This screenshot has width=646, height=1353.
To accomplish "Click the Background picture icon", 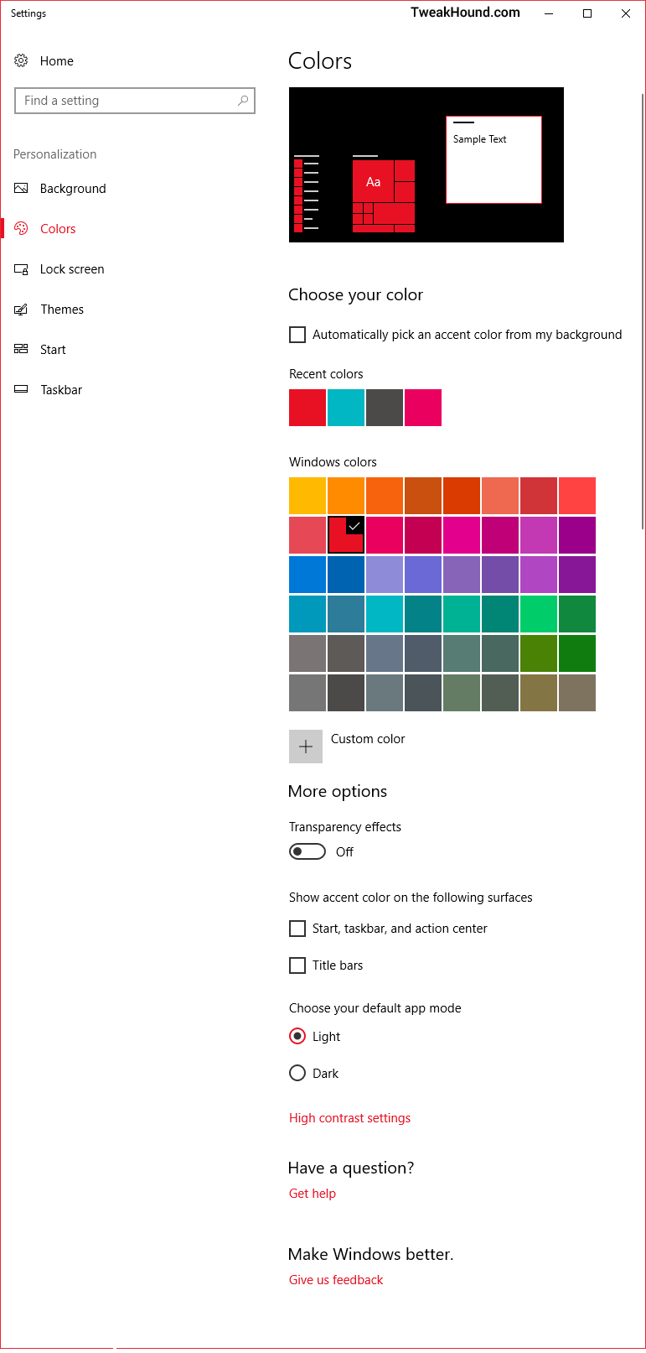I will [x=22, y=188].
